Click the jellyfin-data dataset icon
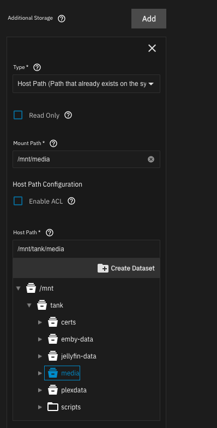Image resolution: width=217 pixels, height=428 pixels. pos(53,356)
